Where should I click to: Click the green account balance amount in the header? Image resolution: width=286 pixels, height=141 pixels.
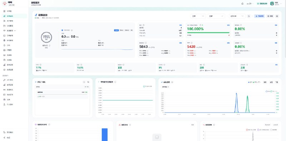[x=262, y=4]
